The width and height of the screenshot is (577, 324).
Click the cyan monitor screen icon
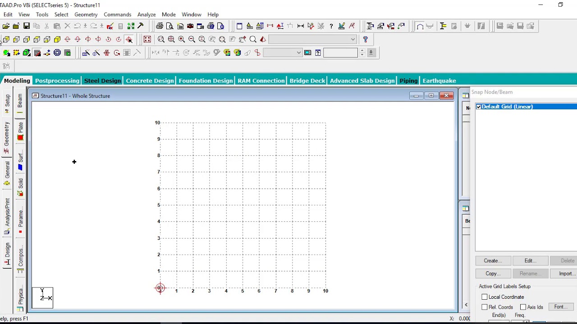click(307, 53)
